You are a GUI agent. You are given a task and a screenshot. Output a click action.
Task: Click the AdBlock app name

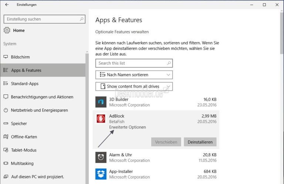pos(117,116)
